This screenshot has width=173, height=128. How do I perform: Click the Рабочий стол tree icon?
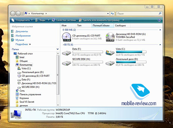point(15,54)
